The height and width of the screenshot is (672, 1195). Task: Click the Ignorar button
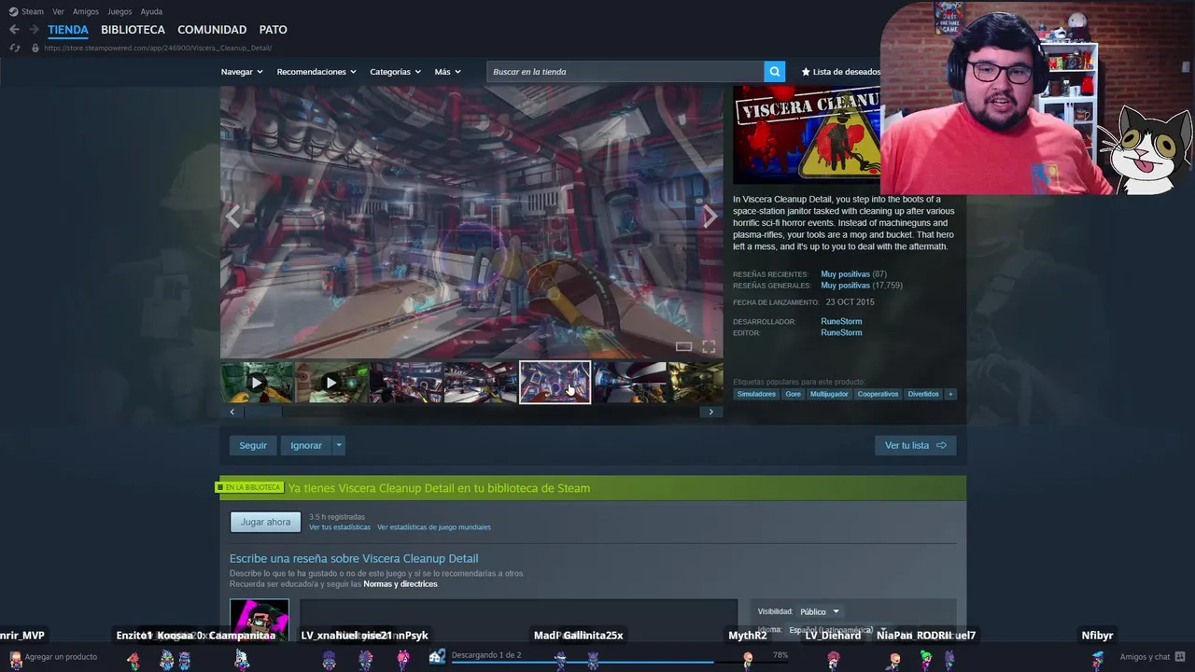tap(306, 445)
